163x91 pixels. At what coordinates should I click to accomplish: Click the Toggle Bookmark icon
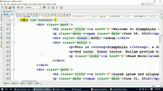point(49,14)
